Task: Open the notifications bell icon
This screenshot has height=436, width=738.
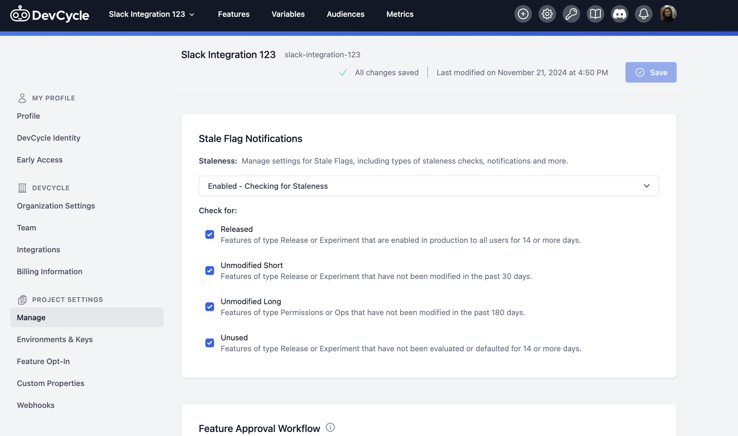Action: pos(643,14)
